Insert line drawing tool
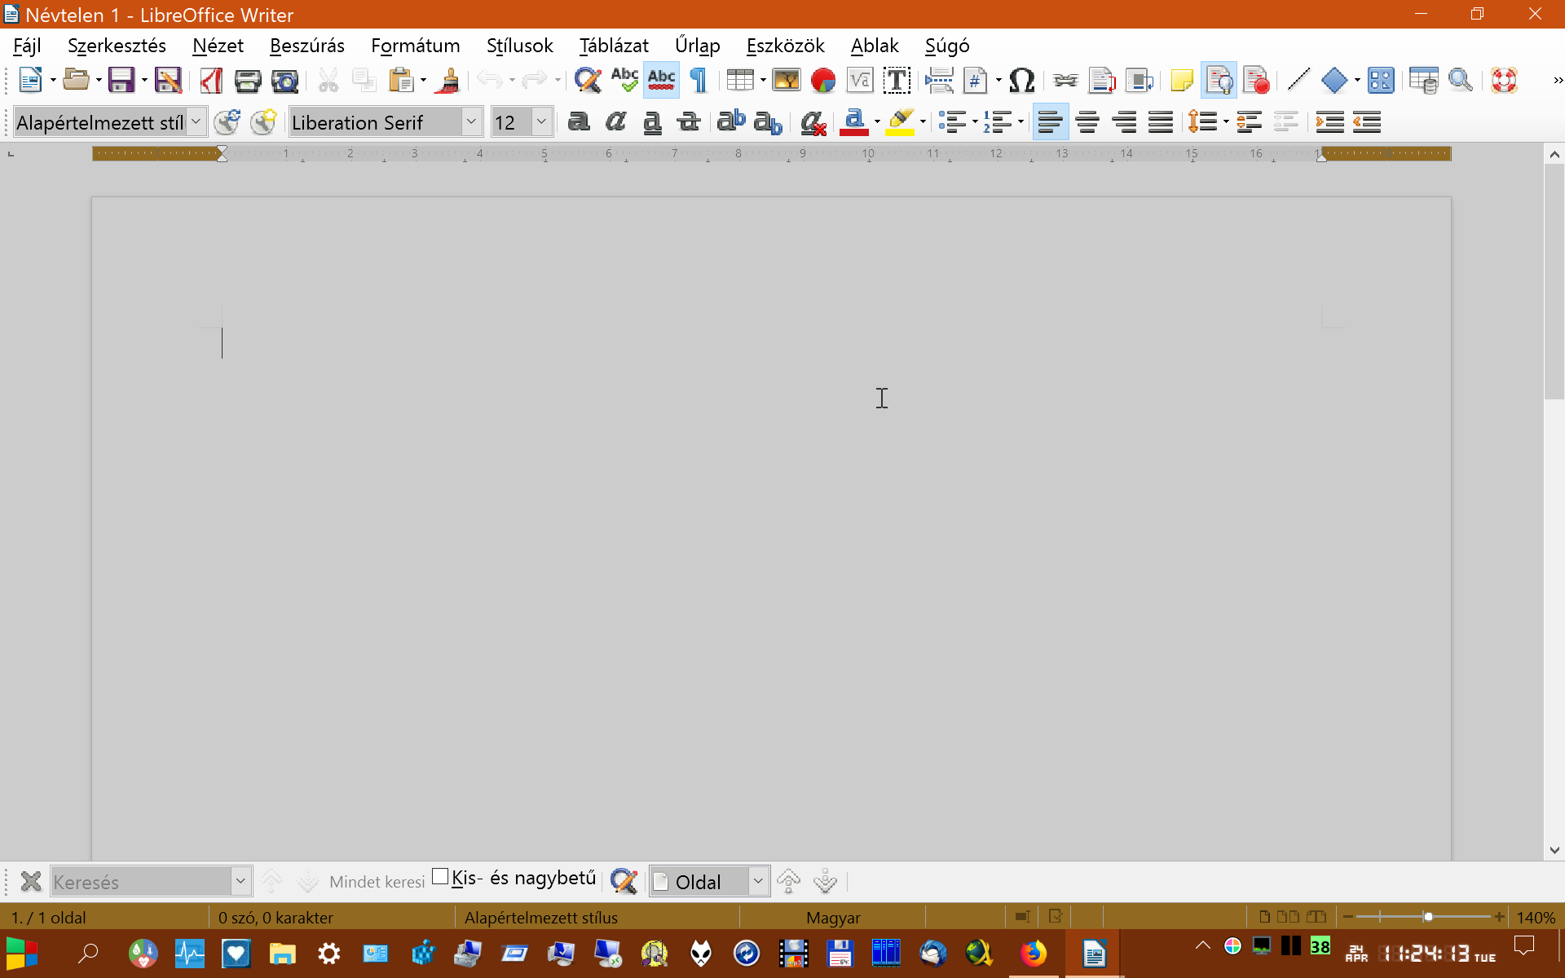The width and height of the screenshot is (1565, 978). 1298,80
